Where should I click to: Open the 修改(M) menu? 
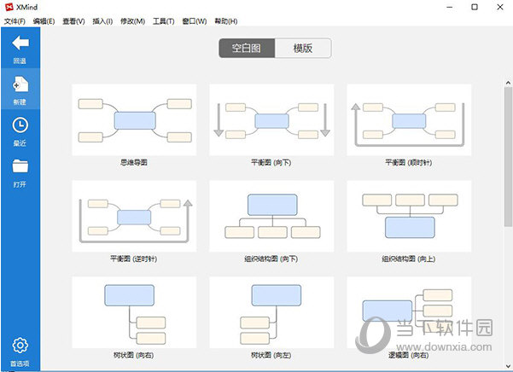click(132, 21)
